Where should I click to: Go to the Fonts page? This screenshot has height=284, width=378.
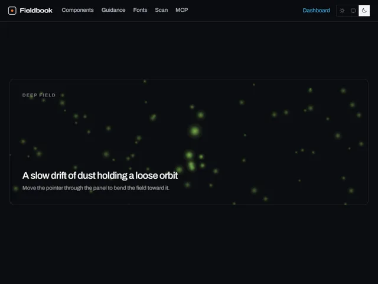tap(140, 10)
